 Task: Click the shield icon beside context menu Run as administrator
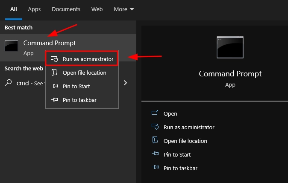tap(54, 59)
